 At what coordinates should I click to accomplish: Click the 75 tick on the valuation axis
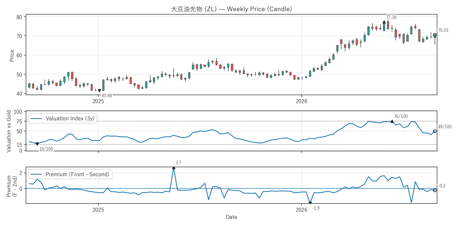19,122
